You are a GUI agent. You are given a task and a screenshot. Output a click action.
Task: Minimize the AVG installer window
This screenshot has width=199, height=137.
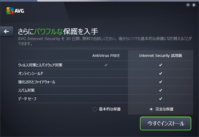click(x=188, y=5)
